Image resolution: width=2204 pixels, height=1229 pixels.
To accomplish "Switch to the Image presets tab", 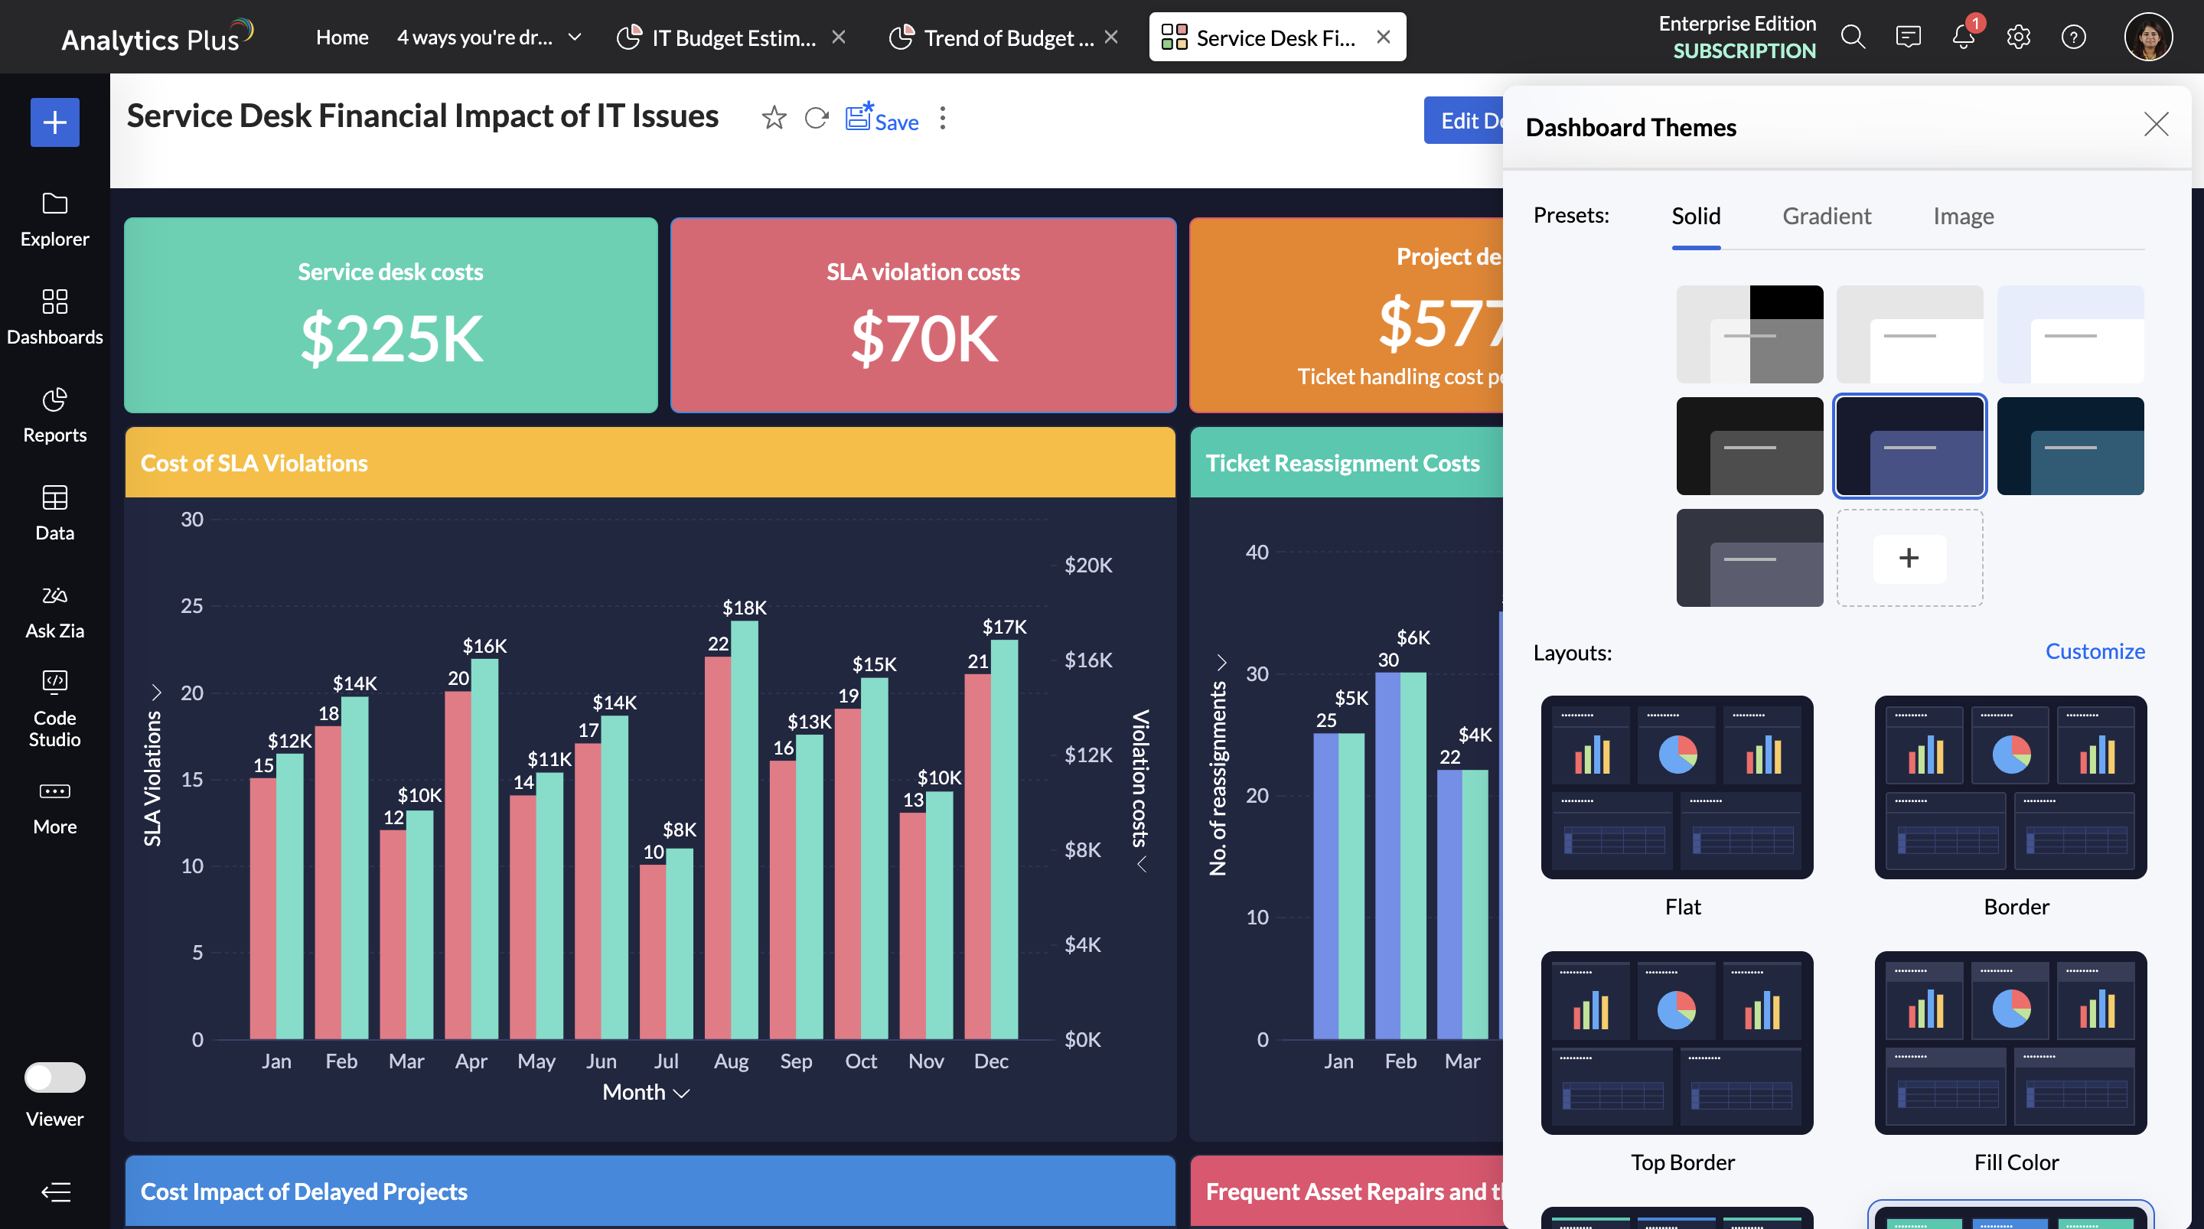I will 1963,216.
